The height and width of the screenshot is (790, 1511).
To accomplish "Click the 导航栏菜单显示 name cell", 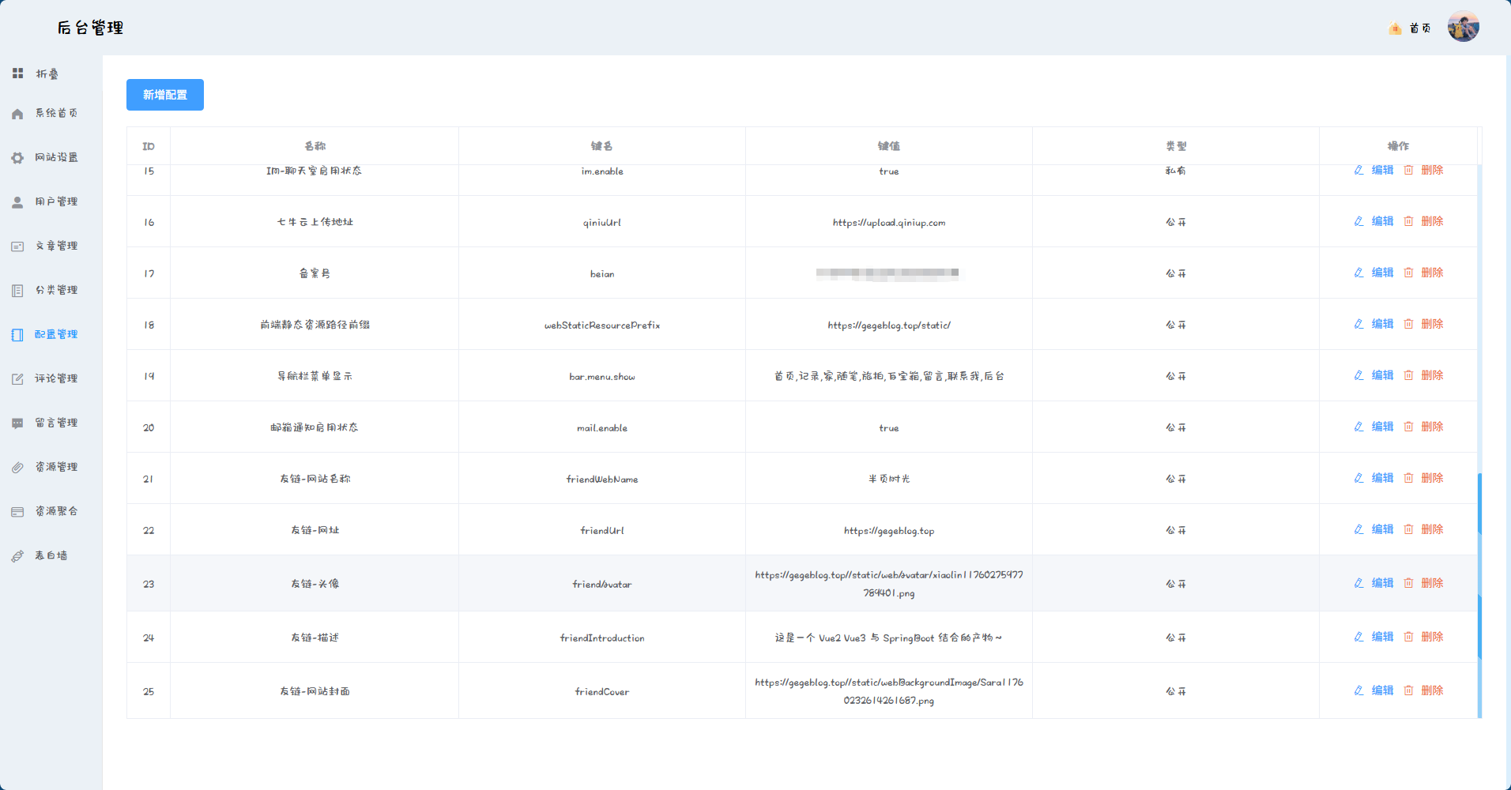I will click(315, 376).
